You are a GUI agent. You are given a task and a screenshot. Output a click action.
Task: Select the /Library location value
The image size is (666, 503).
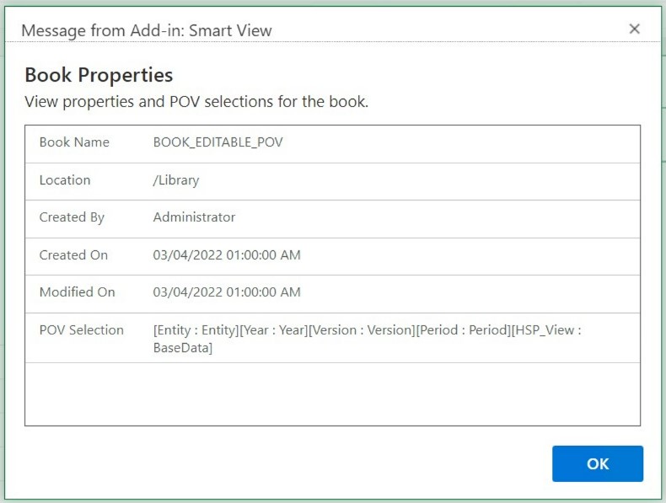pos(175,180)
